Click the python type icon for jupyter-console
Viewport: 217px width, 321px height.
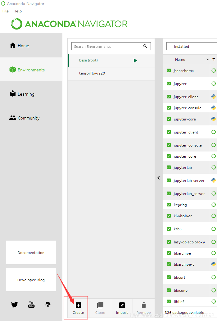214,108
